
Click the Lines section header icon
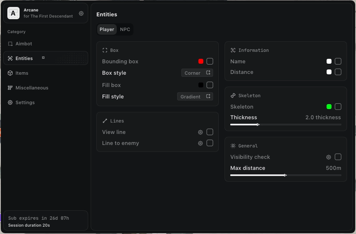pyautogui.click(x=105, y=121)
